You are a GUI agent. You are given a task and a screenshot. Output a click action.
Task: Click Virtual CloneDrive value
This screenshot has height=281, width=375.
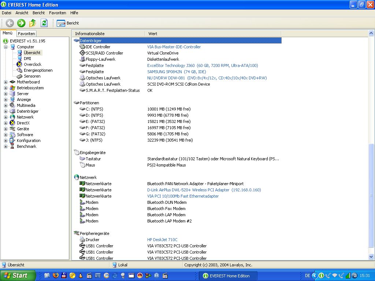pyautogui.click(x=163, y=53)
